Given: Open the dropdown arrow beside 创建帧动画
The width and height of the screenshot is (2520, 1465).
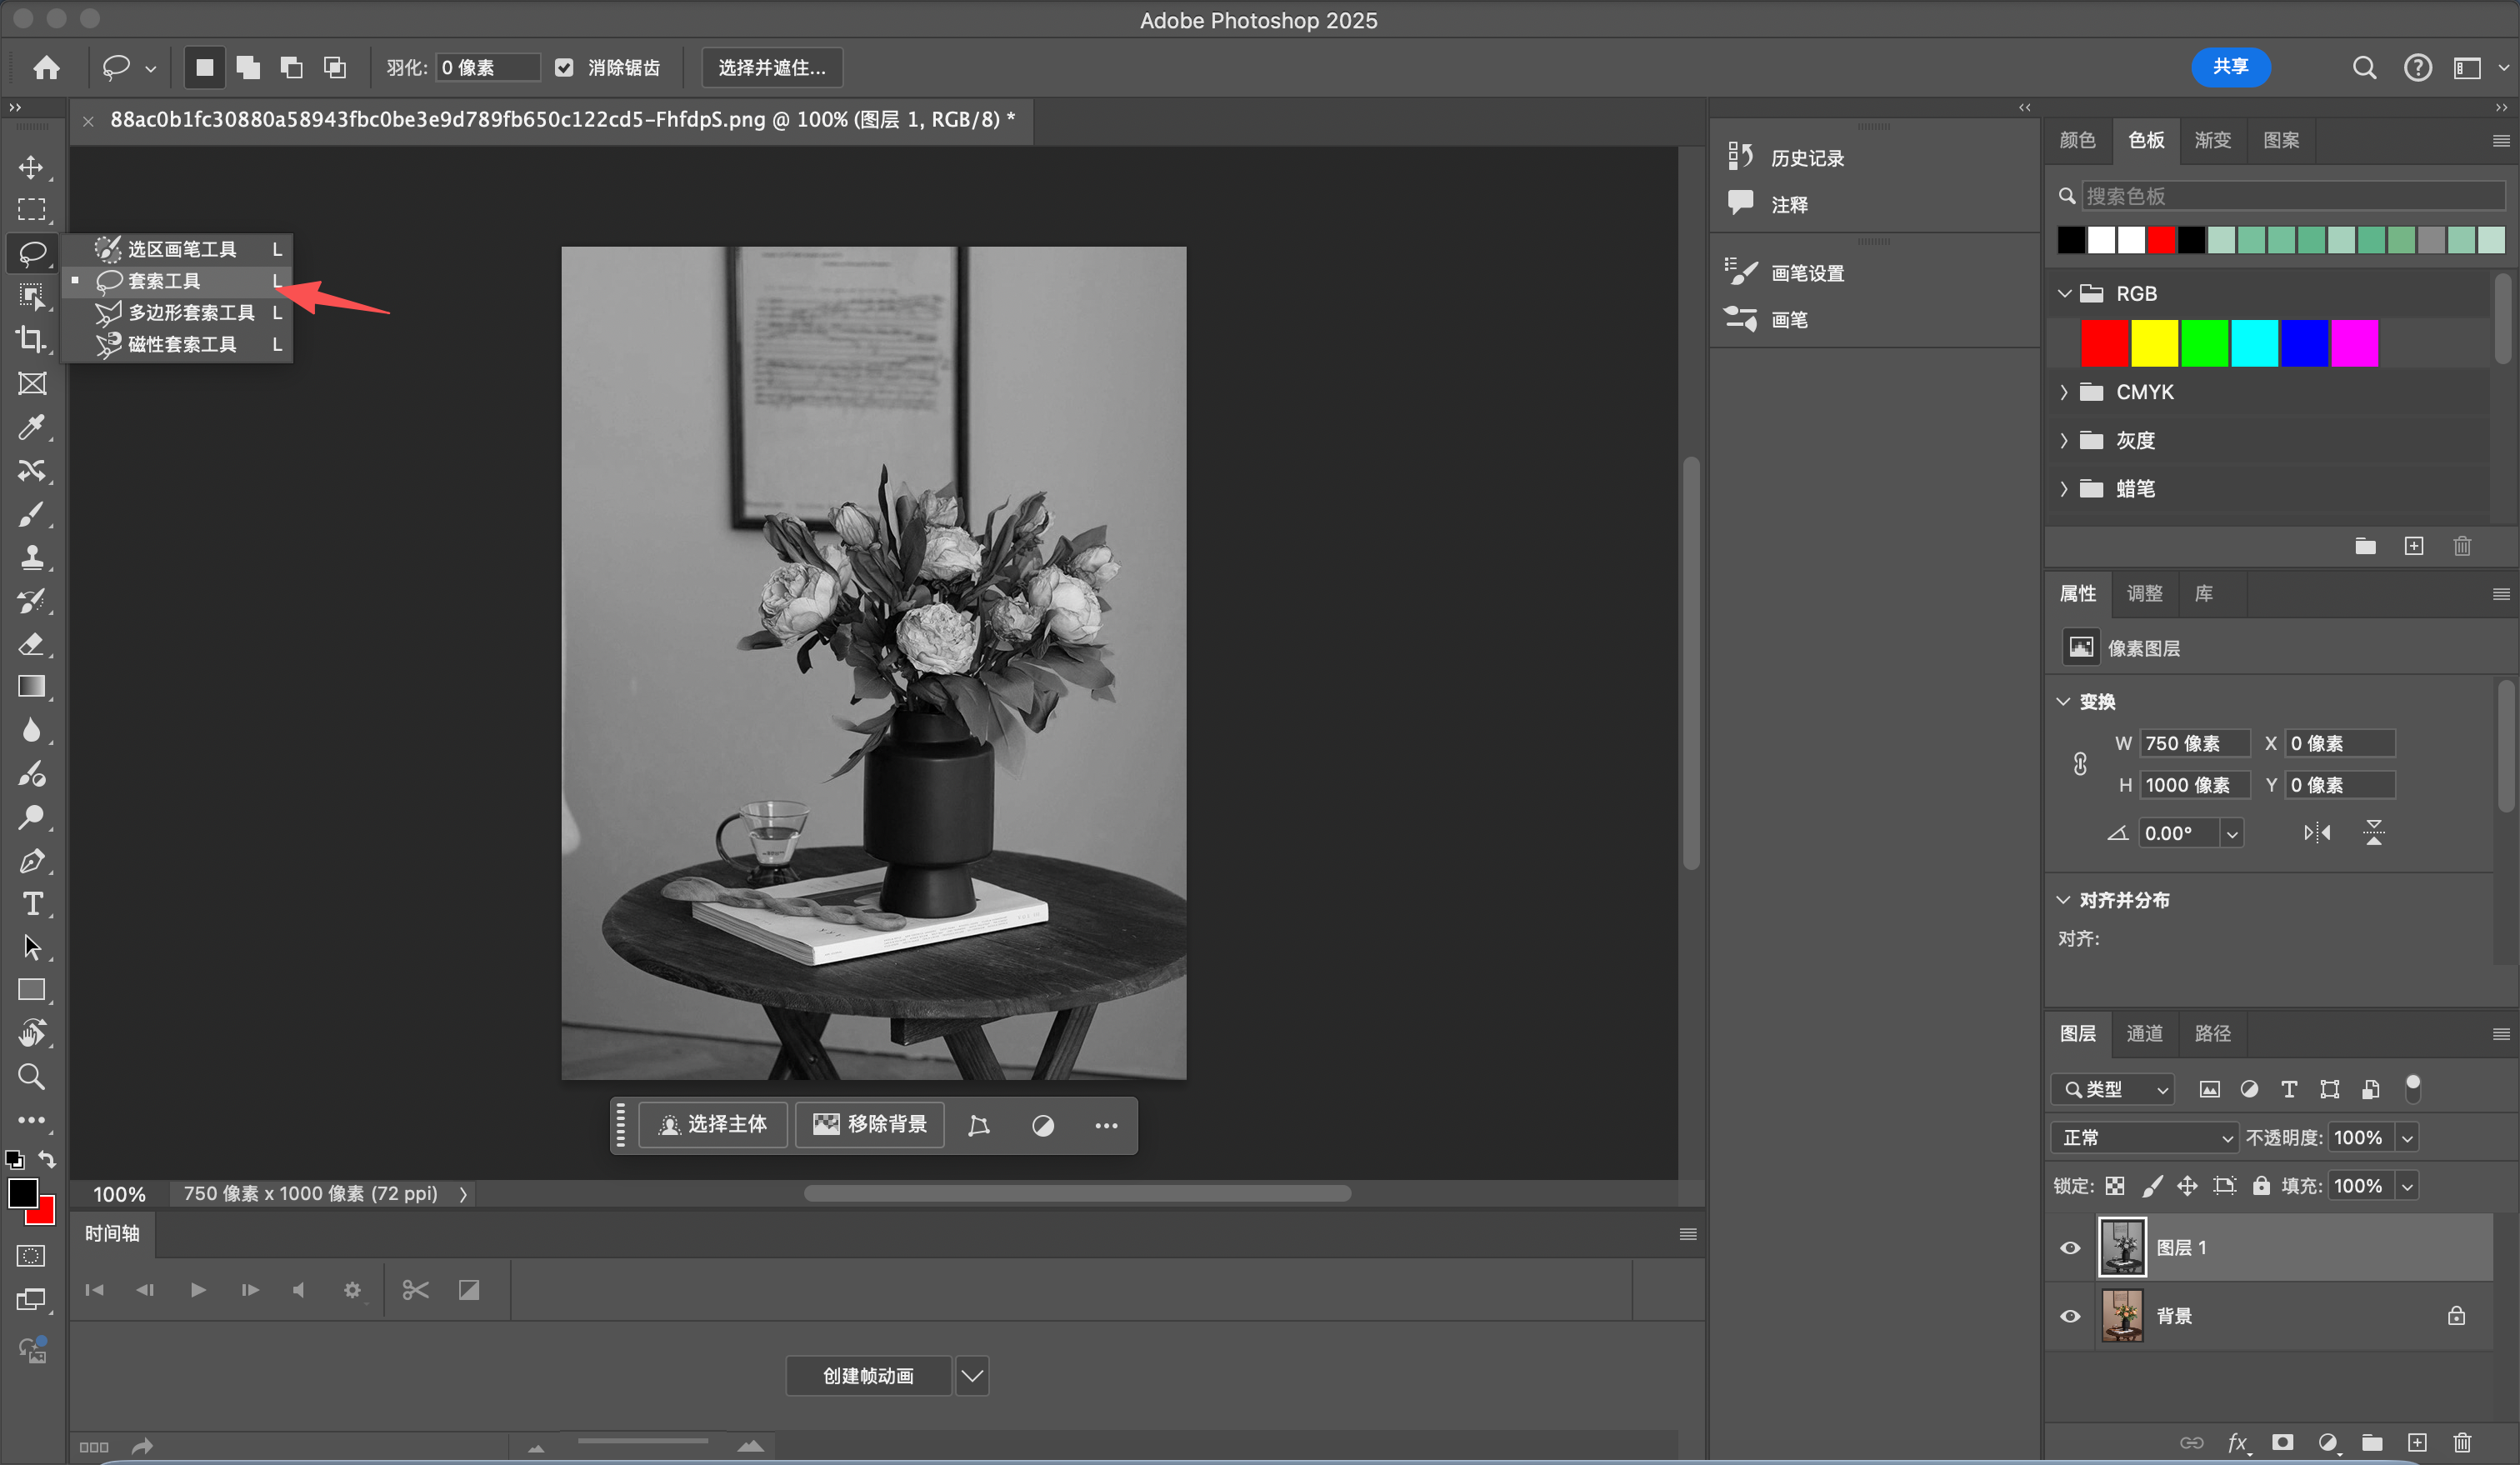Looking at the screenshot, I should point(972,1376).
